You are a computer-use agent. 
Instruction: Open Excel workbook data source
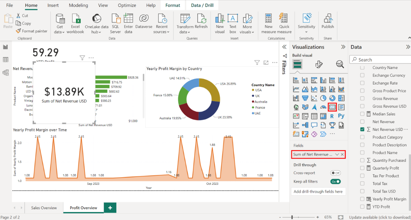click(x=75, y=23)
